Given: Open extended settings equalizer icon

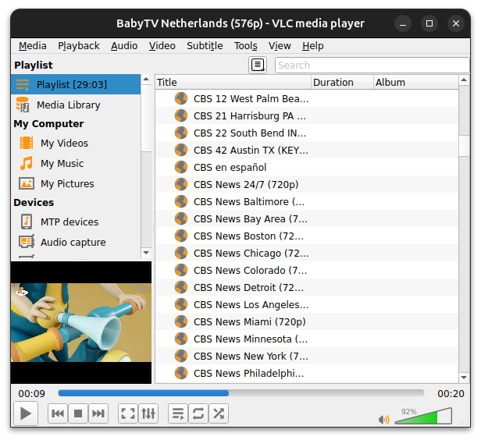Looking at the screenshot, I should [148, 413].
